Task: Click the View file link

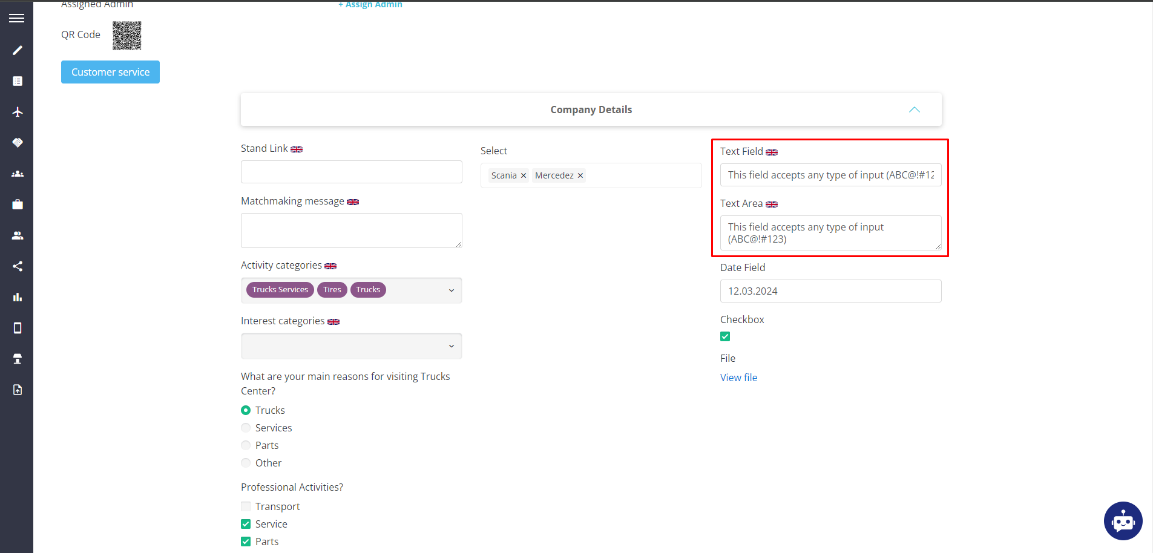Action: 738,377
